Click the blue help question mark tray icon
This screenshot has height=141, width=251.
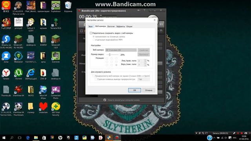[x=209, y=137]
